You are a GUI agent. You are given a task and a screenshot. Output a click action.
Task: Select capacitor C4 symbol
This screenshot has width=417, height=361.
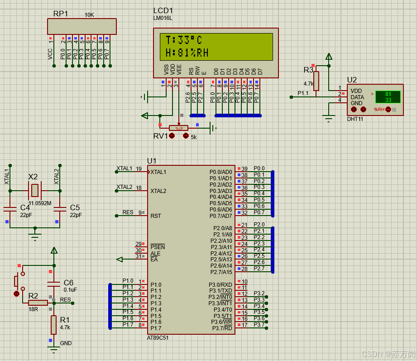click(10, 209)
